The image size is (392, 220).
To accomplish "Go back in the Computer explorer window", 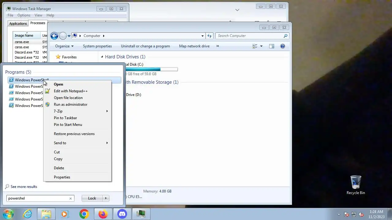I will [54, 36].
